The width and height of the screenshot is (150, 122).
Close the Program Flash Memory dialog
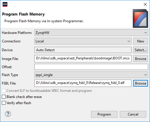[145, 4]
